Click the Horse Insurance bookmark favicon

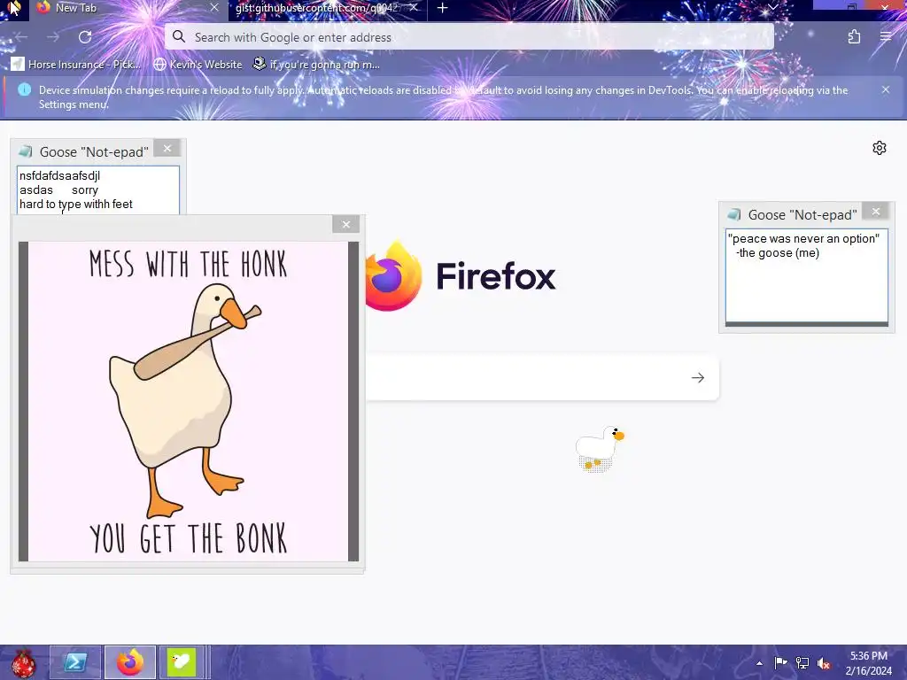coord(18,64)
